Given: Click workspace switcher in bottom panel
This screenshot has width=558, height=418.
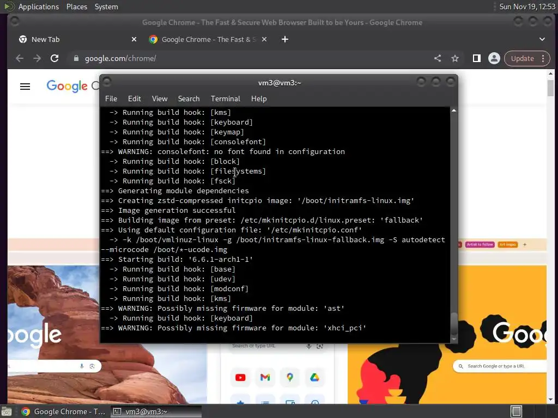Looking at the screenshot, I should [516, 411].
